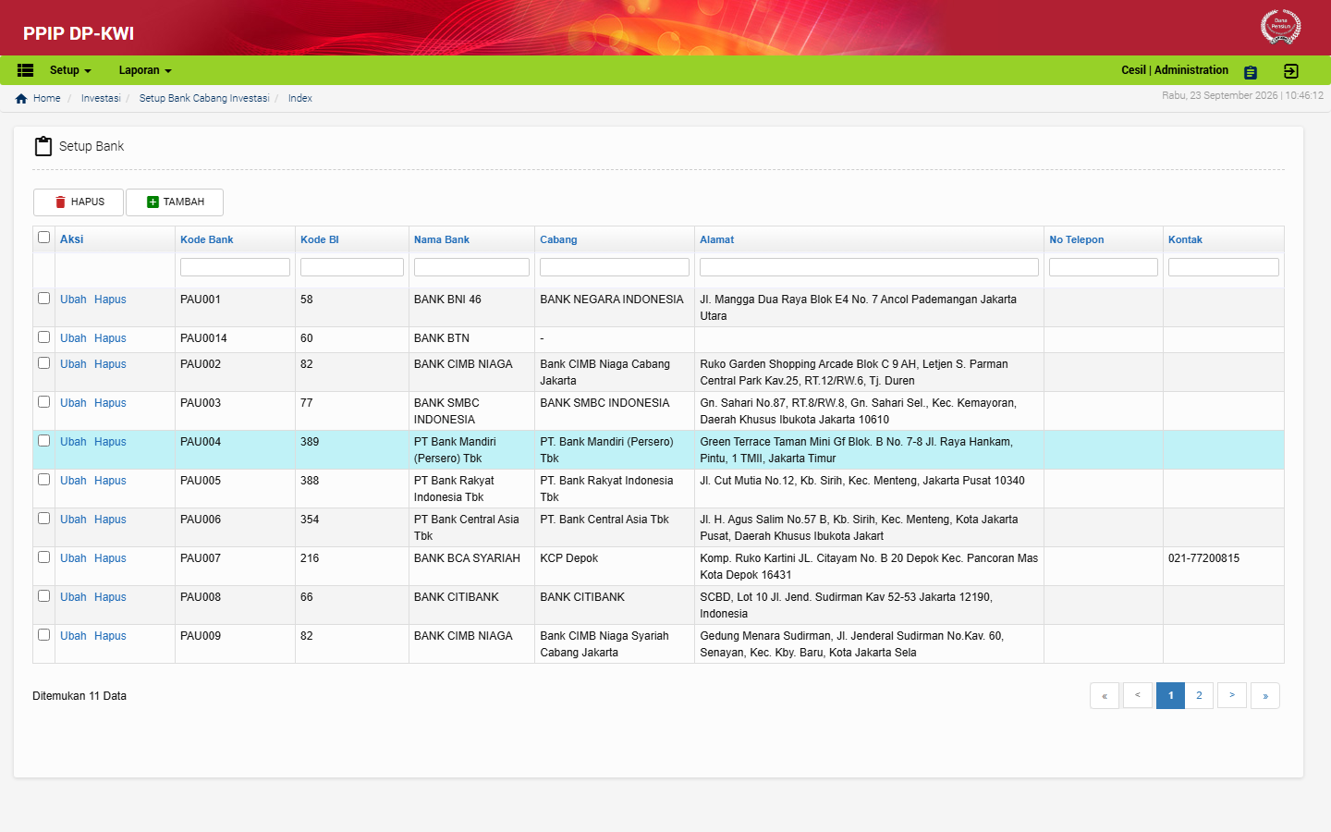This screenshot has height=832, width=1331.
Task: Click the red trash icon on HAPUS
Action: (x=60, y=202)
